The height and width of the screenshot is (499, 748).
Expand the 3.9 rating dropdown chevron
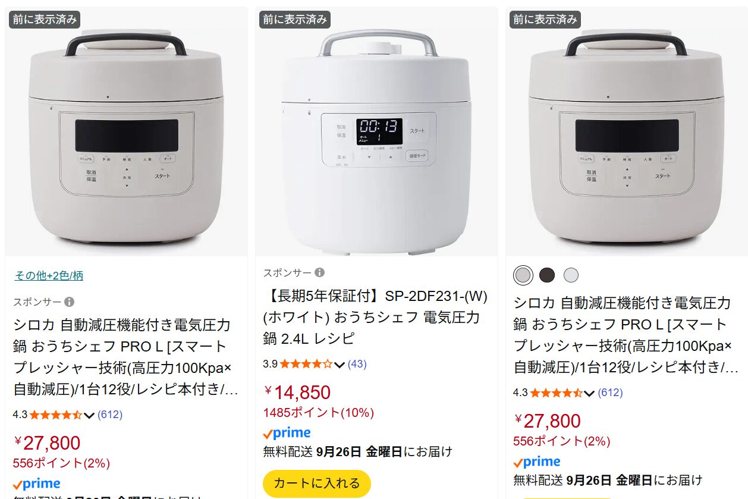340,365
